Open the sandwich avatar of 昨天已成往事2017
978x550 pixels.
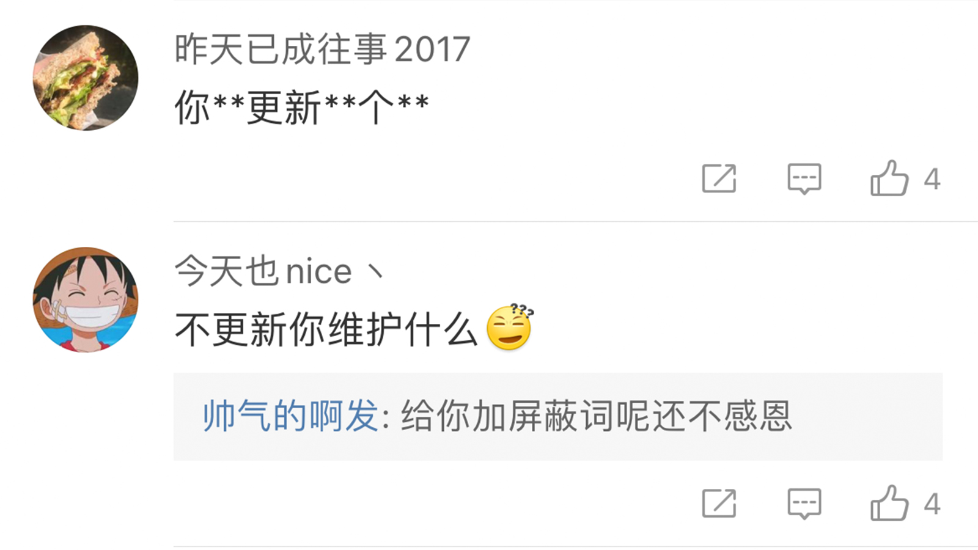tap(86, 78)
